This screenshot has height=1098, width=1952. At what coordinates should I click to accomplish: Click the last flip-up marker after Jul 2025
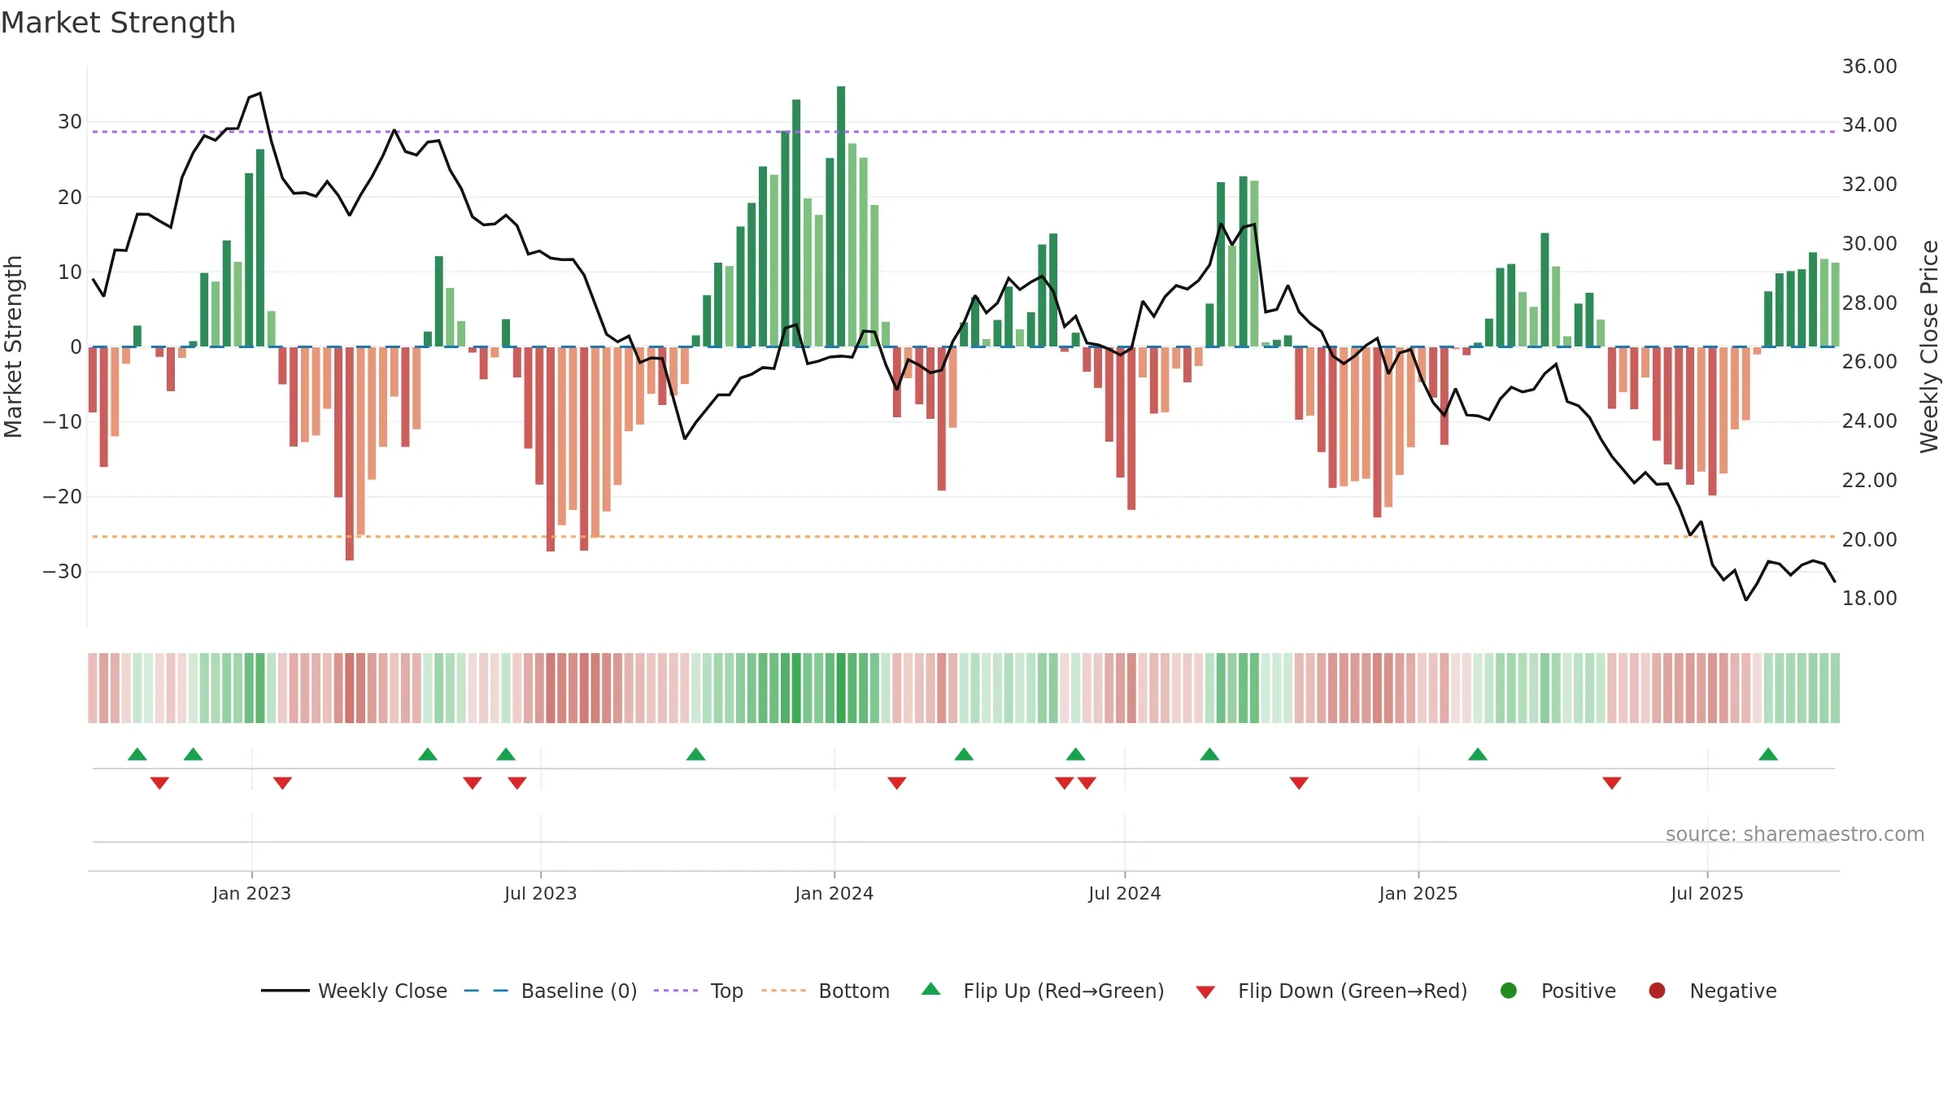click(1768, 754)
